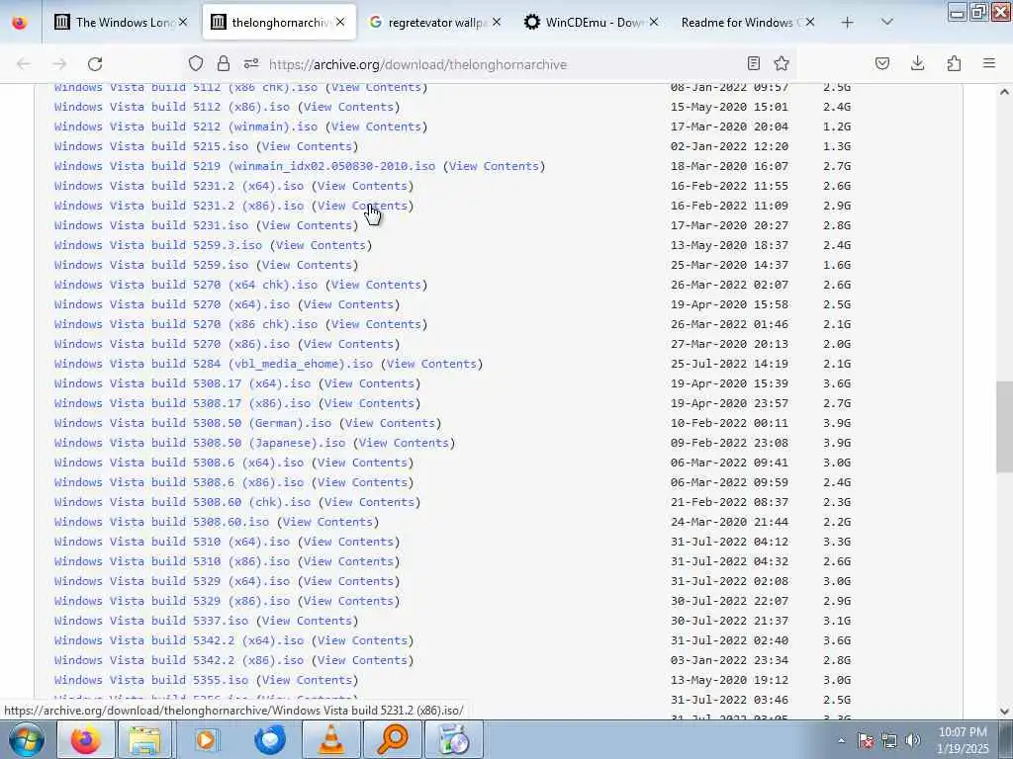Image resolution: width=1013 pixels, height=759 pixels.
Task: Switch to The Windows Longhorn tab
Action: (x=121, y=23)
